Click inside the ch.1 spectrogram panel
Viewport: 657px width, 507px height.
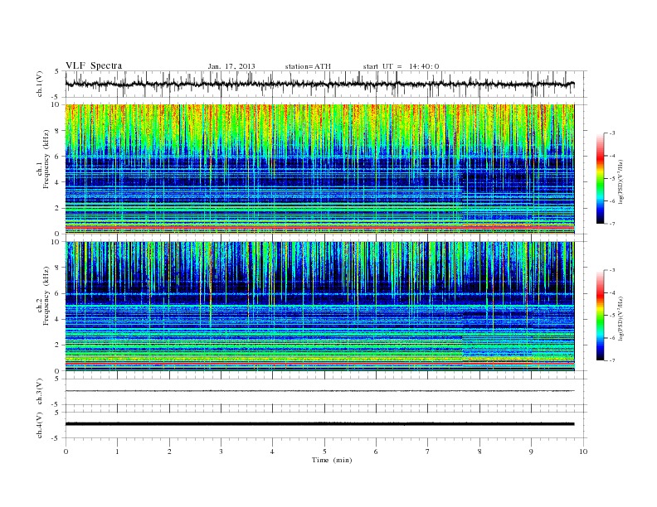click(319, 169)
